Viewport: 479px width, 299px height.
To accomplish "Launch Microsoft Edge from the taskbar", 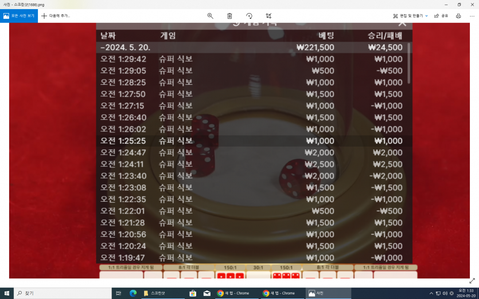I will tap(133, 293).
